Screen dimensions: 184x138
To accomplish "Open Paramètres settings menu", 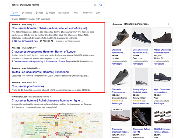I will click(x=88, y=13).
